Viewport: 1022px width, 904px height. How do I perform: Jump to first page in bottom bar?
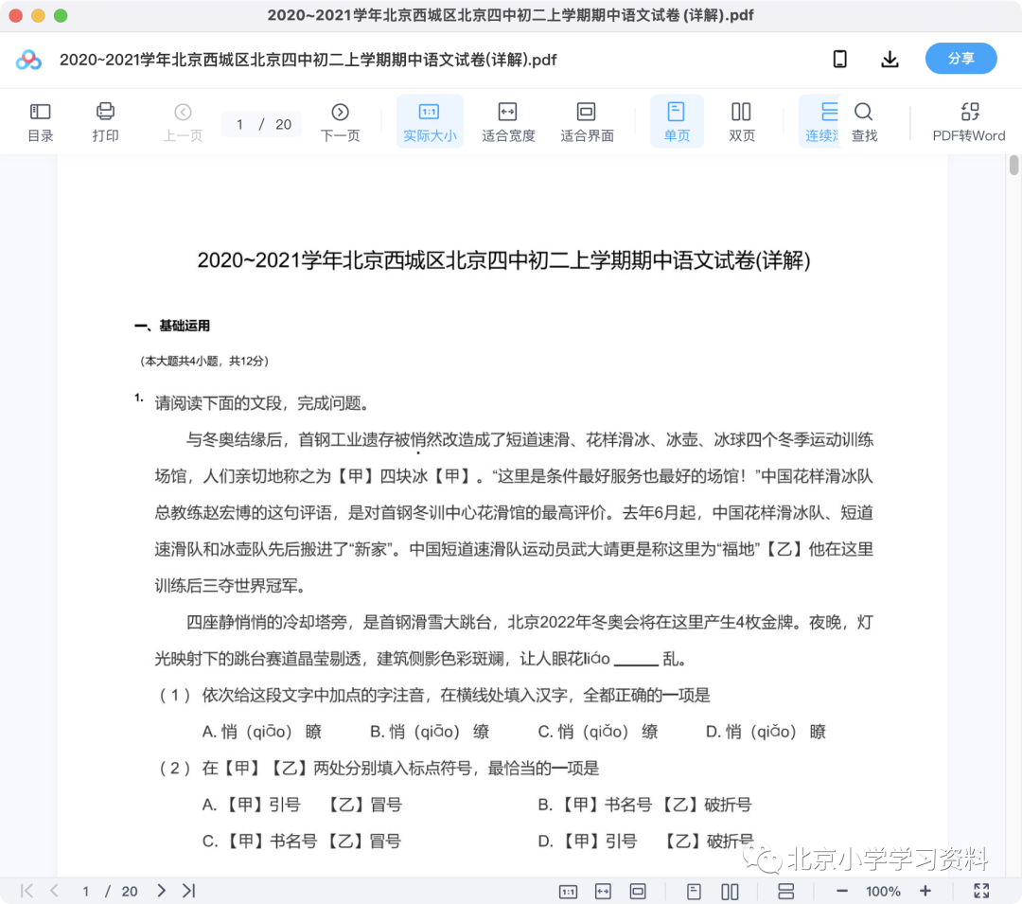[x=26, y=891]
